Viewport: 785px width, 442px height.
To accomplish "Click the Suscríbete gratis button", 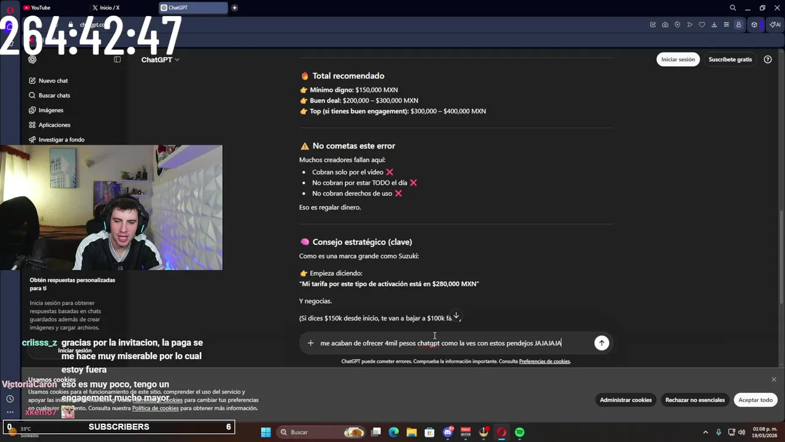I will click(x=730, y=60).
